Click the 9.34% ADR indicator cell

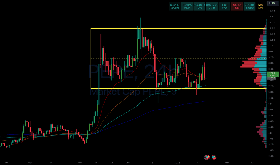coord(187,6)
